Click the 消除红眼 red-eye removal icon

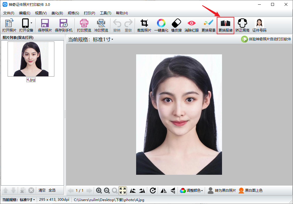[192, 25]
